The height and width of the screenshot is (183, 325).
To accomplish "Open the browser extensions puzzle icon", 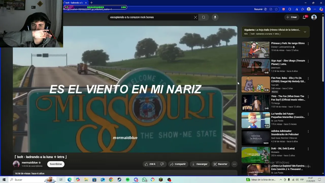I will click(x=290, y=9).
